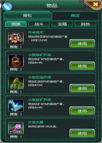Viewport: 102px width, 143px height.
Task: Use the 少量水晶 crystal item
Action: [82, 133]
